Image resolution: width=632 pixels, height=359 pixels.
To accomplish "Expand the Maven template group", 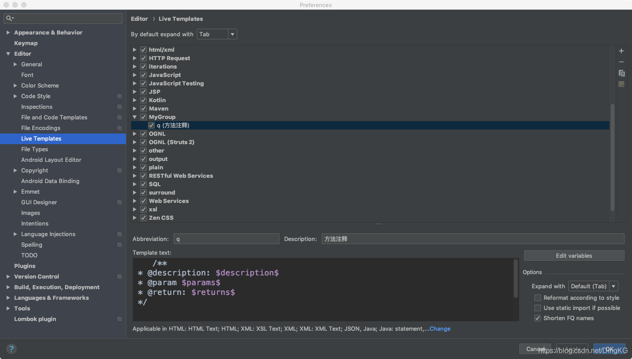I will (x=135, y=108).
